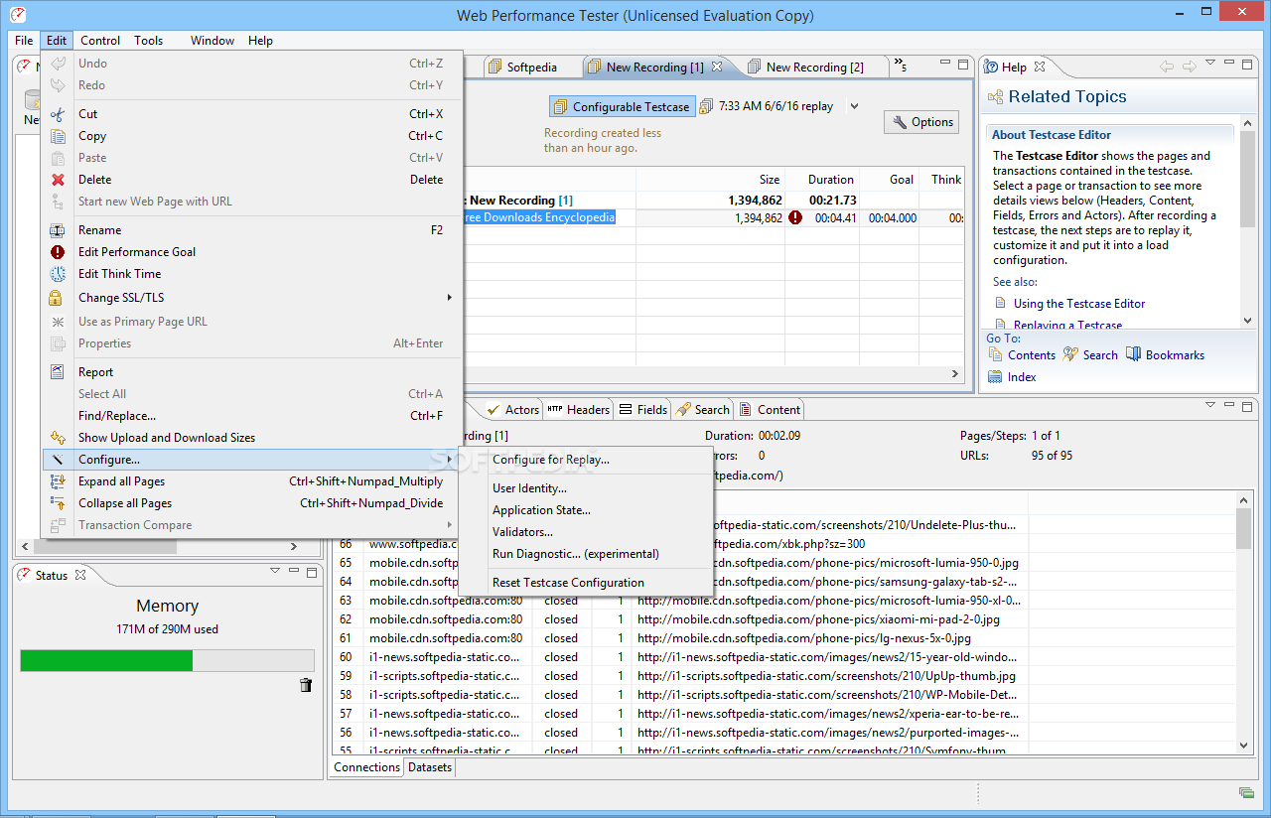
Task: Open the Content tab
Action: pyautogui.click(x=769, y=409)
